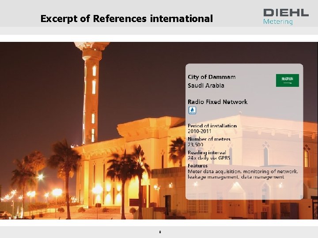Click the 'Number of meters' label
This screenshot has width=318, height=238.
point(209,139)
